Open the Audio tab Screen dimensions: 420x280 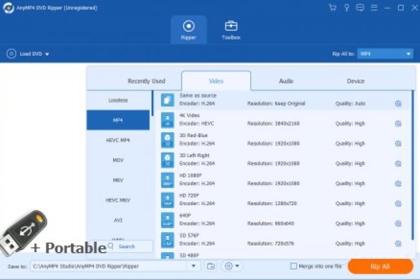286,81
